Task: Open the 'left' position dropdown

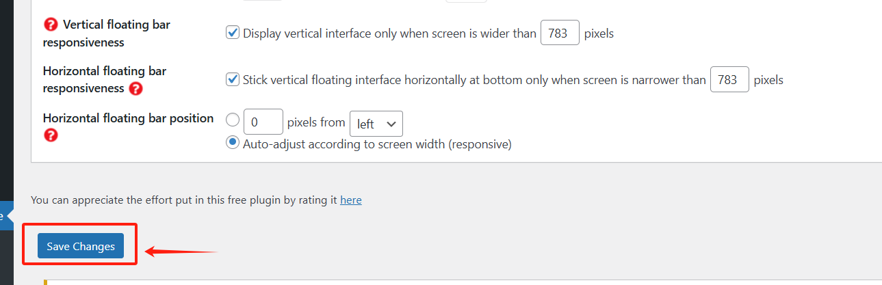Action: [x=376, y=124]
